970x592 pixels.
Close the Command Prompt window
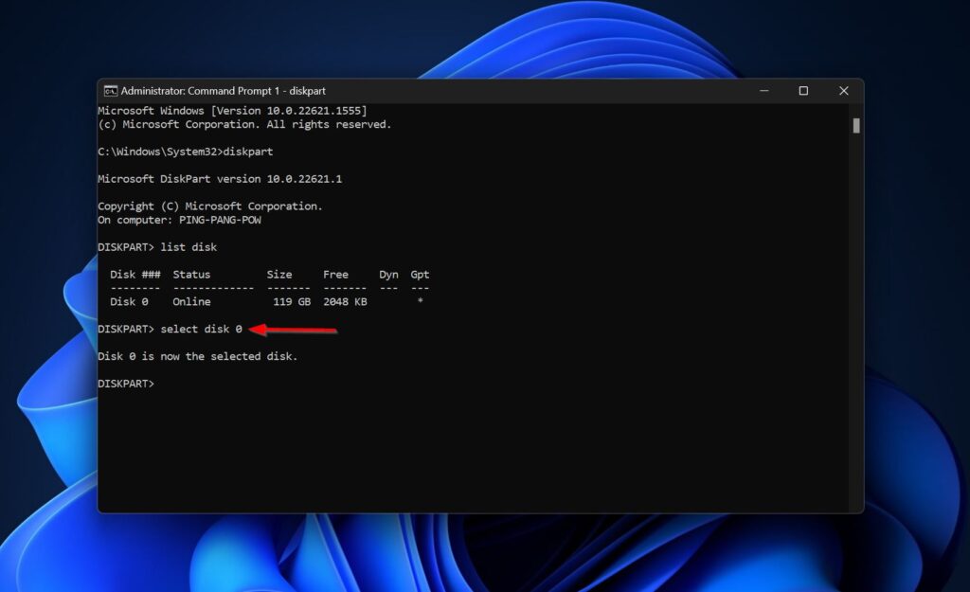(x=844, y=90)
